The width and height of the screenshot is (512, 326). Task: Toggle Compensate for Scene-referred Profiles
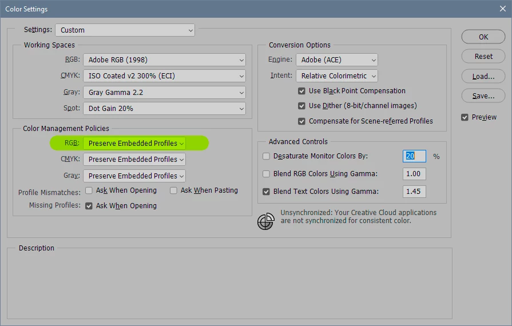tap(301, 121)
